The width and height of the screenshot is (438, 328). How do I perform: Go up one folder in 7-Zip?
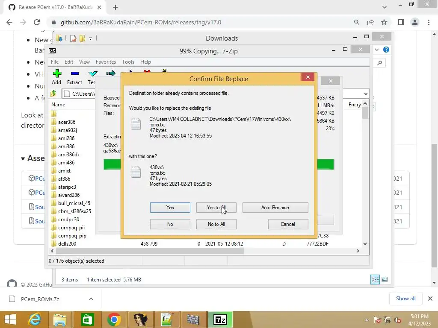[x=53, y=94]
